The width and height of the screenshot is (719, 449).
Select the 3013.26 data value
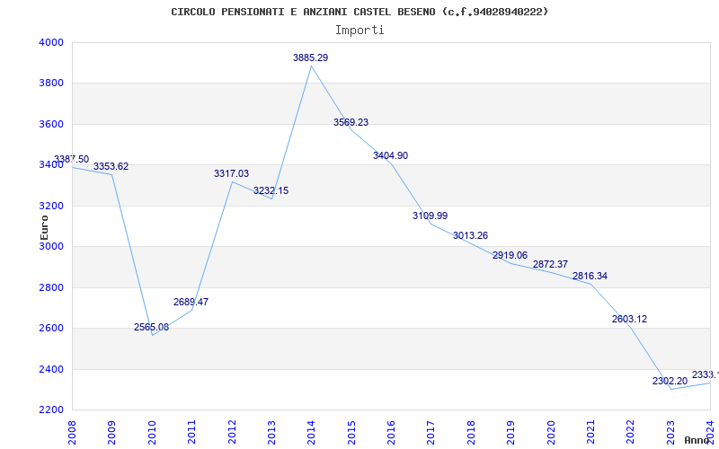(470, 235)
